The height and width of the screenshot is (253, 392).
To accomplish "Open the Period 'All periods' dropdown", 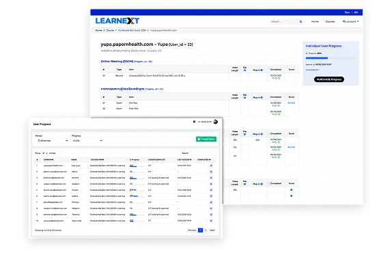I will click(53, 141).
